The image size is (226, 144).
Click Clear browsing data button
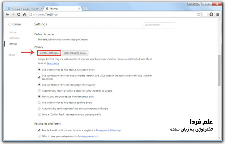(75, 53)
